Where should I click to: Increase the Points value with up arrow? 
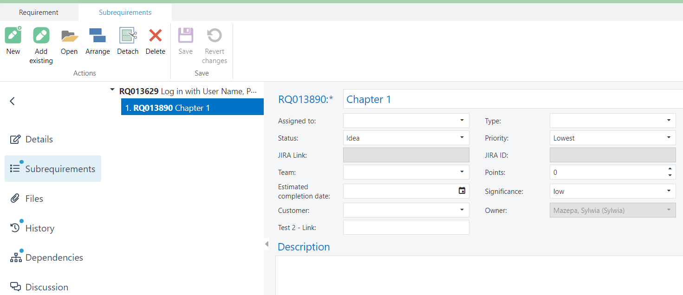coord(670,169)
